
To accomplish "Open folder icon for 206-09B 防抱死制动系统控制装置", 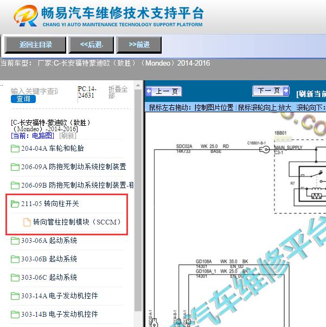I will click(15, 185).
